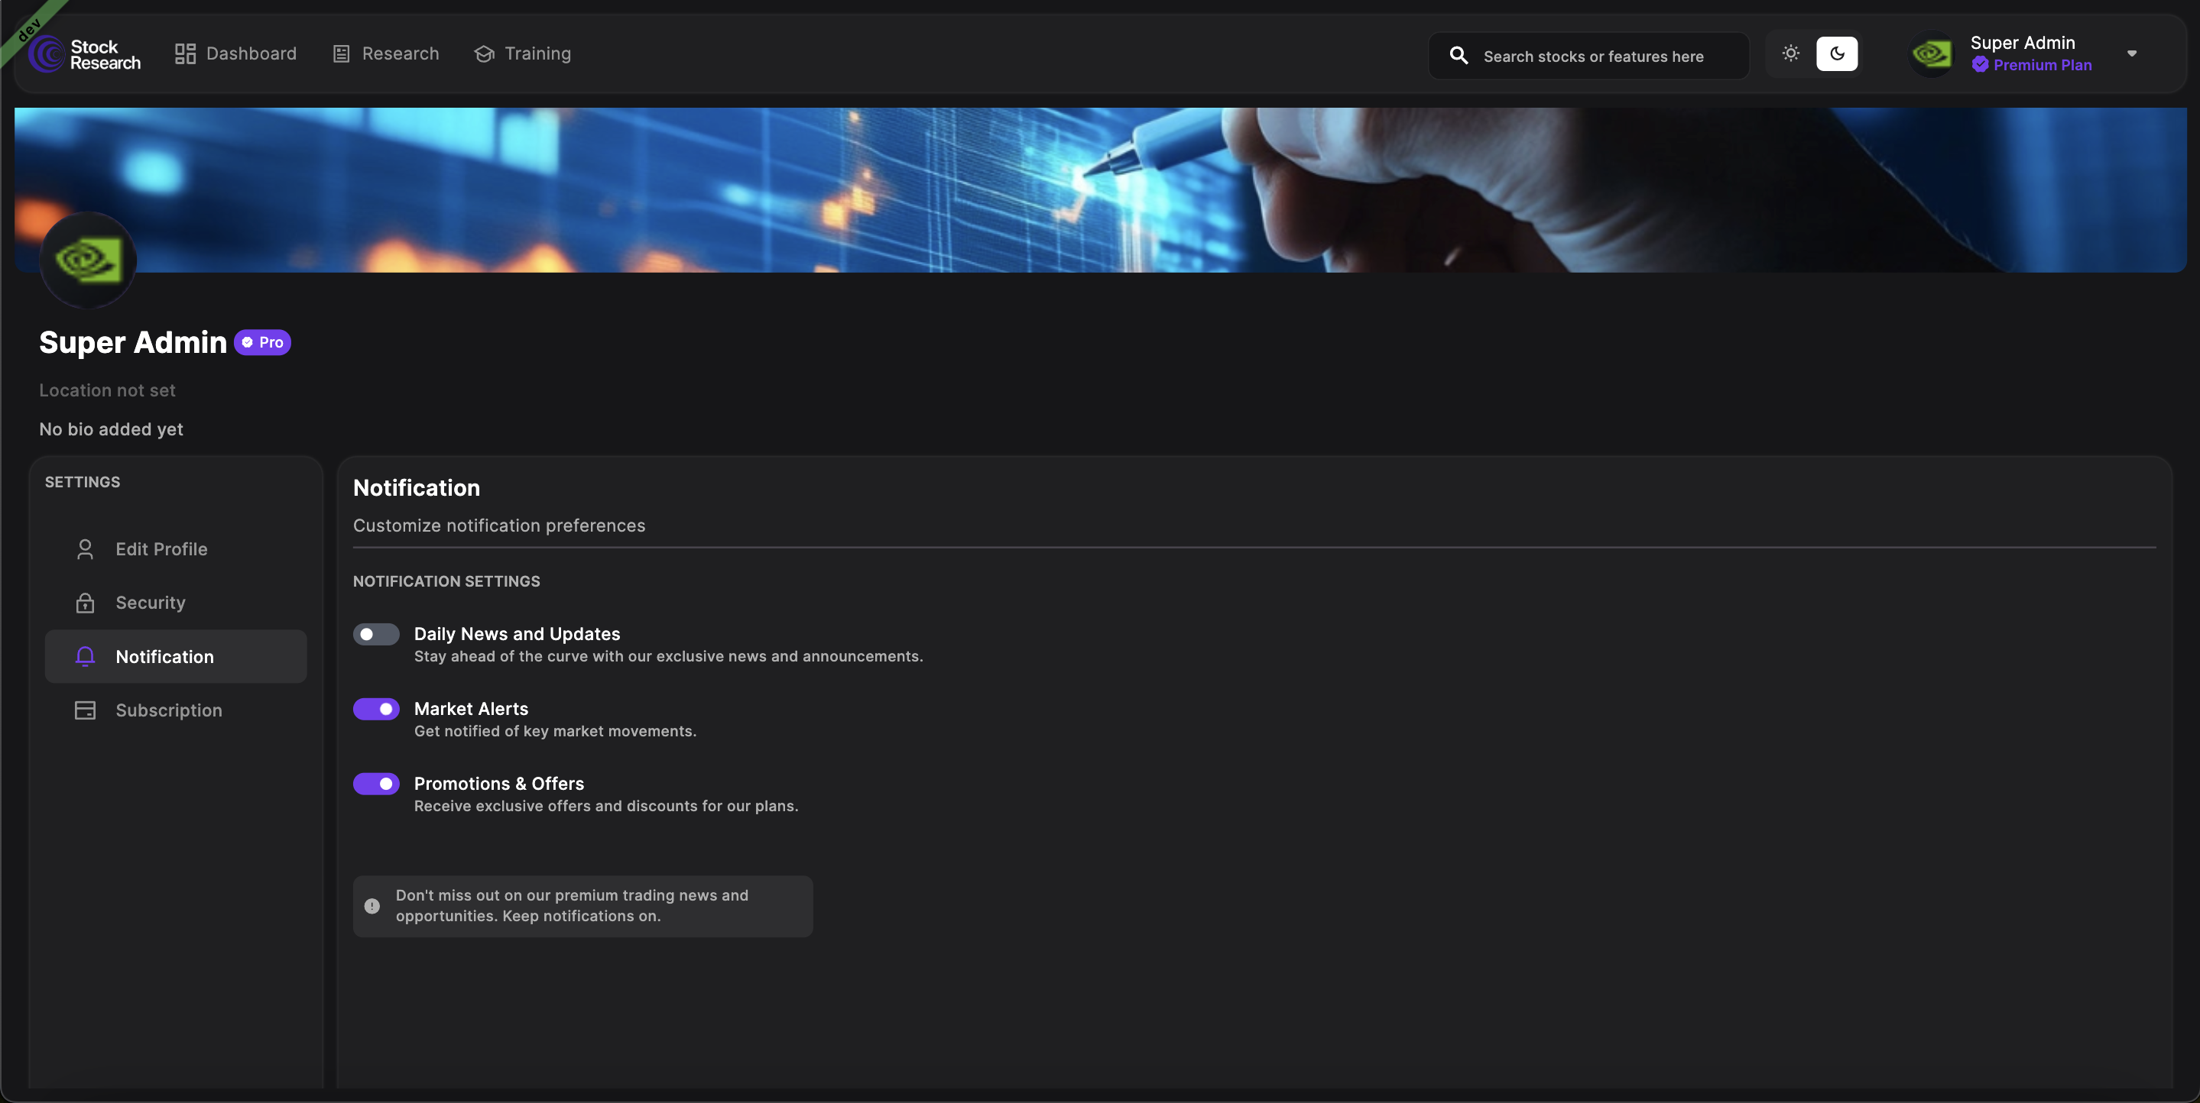Click the Pro badge beside Super Admin
This screenshot has height=1103, width=2200.
262,342
